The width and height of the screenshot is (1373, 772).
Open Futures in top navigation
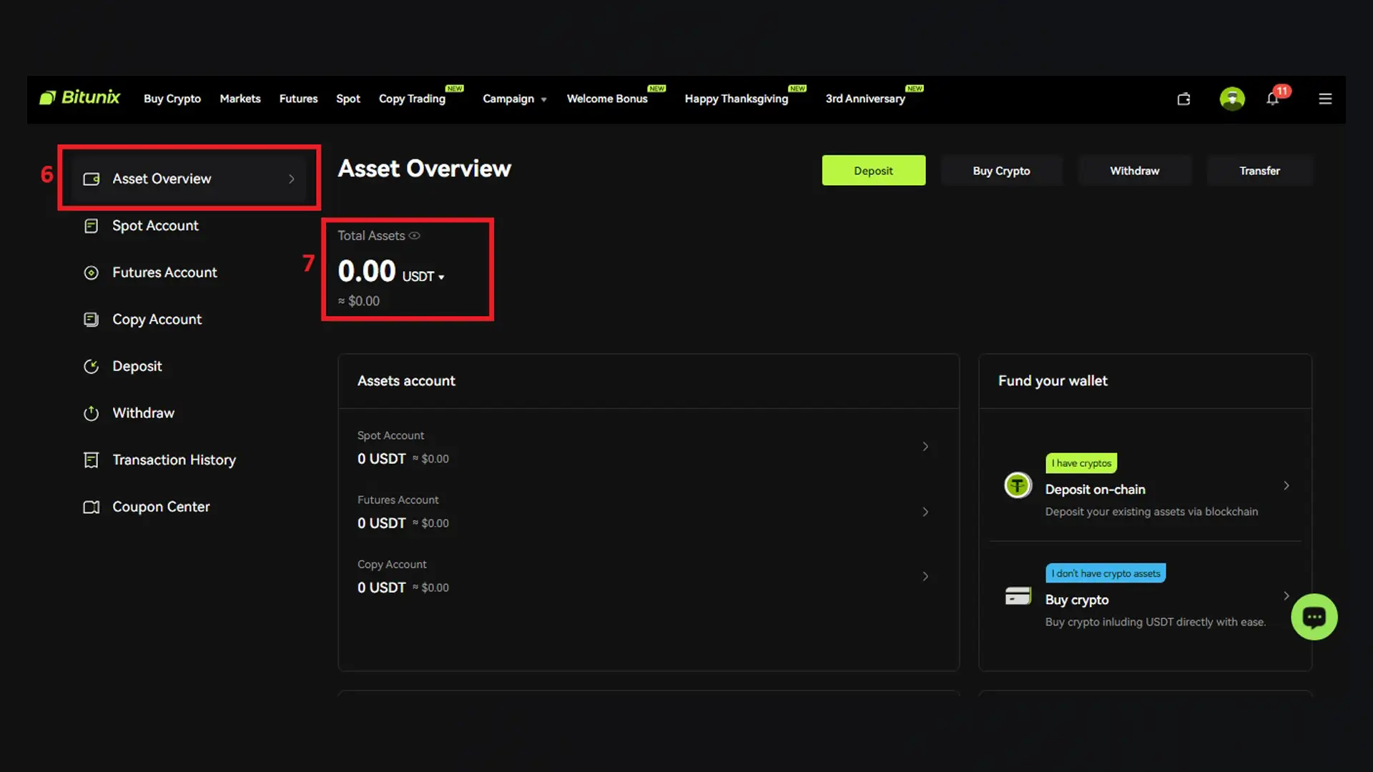[298, 99]
